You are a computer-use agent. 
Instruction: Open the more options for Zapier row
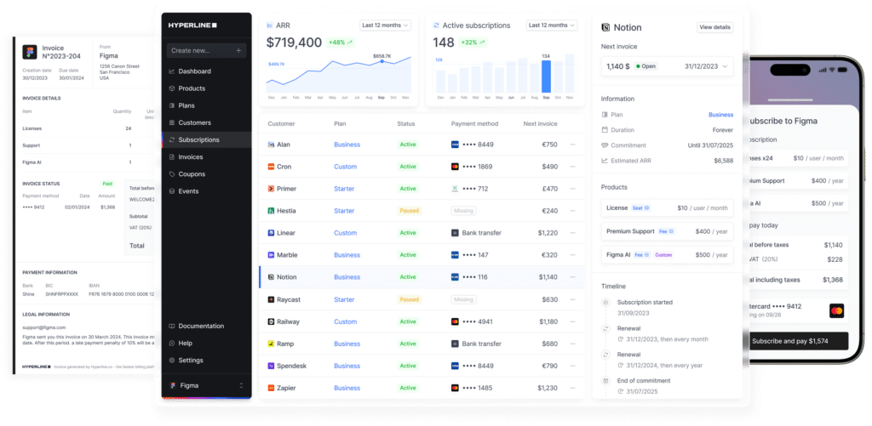click(572, 389)
